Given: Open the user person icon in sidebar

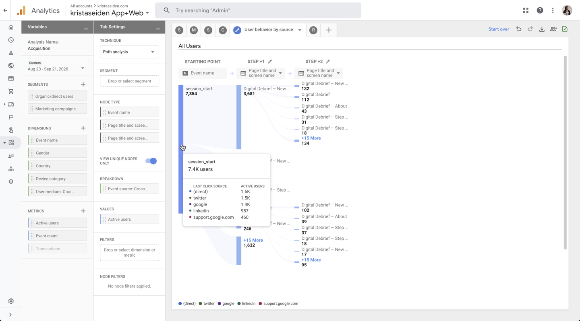Looking at the screenshot, I should [11, 53].
